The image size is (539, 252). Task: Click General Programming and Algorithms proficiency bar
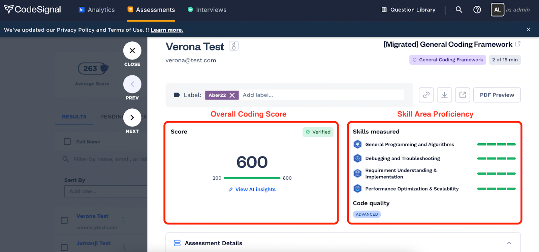click(x=496, y=144)
